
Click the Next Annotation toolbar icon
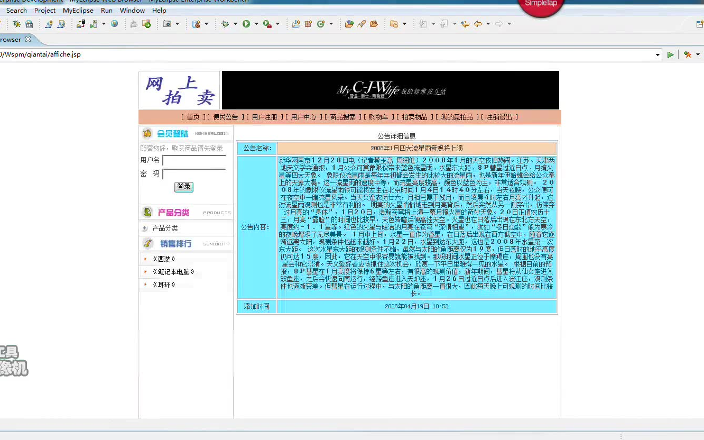click(x=423, y=24)
